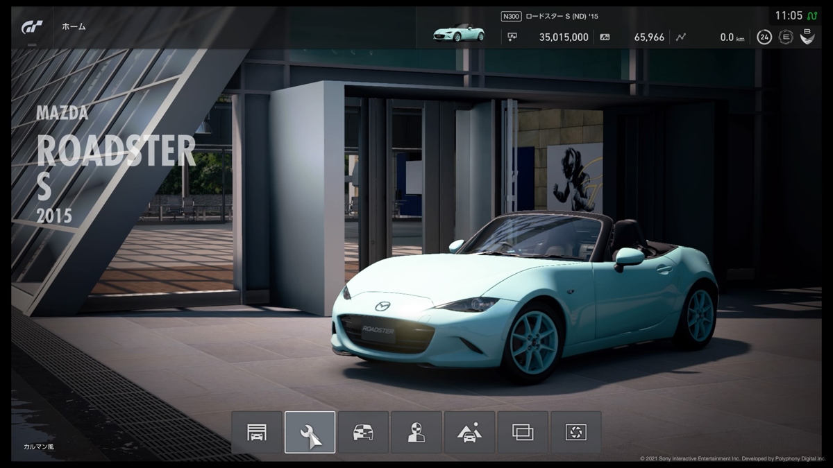This screenshot has width=833, height=468.
Task: Click the distance graph icon beside 0.0 km
Action: pos(680,37)
